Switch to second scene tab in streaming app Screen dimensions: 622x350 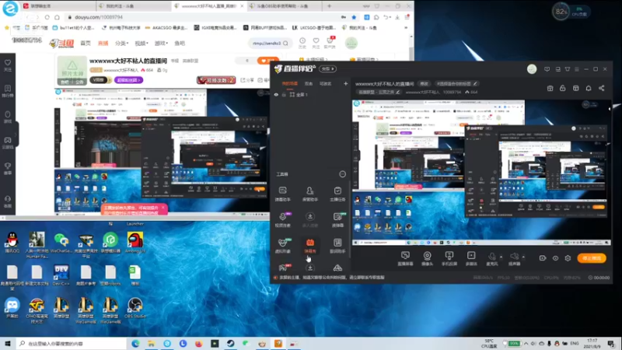[x=308, y=84]
